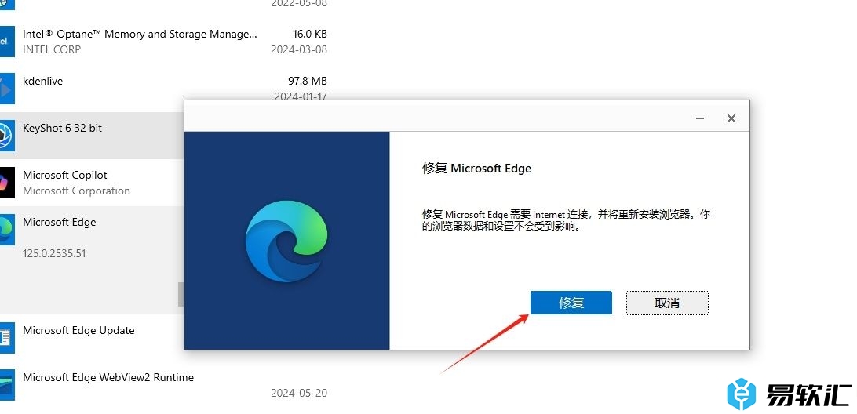The height and width of the screenshot is (414, 857).
Task: Click the kdenlive app icon
Action: [6, 89]
